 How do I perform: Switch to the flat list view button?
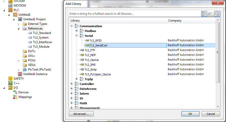(x=210, y=14)
